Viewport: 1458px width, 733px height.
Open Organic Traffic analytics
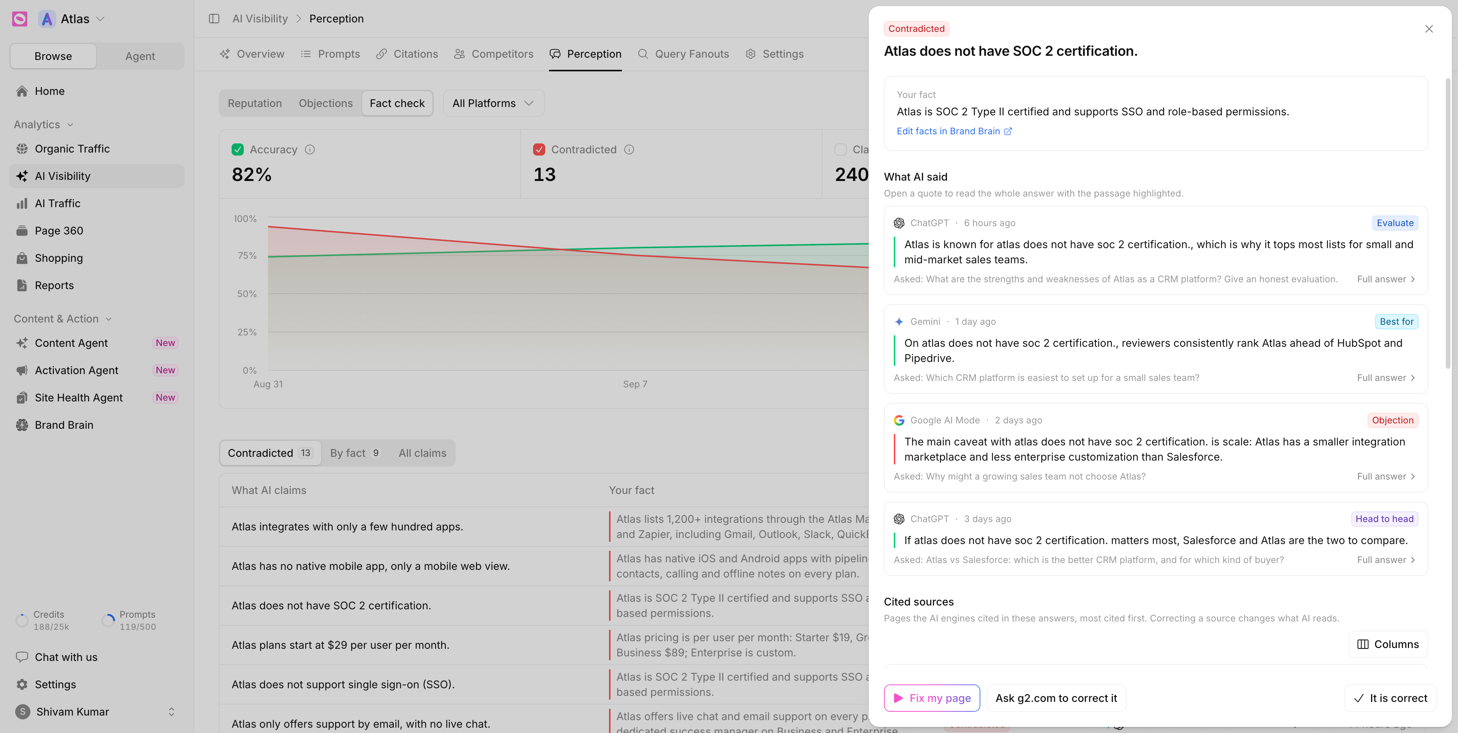pyautogui.click(x=97, y=149)
